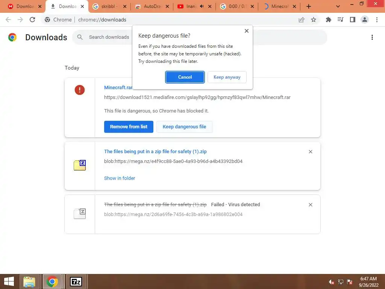Open File Explorer from the taskbar
The height and width of the screenshot is (289, 385).
point(29,281)
